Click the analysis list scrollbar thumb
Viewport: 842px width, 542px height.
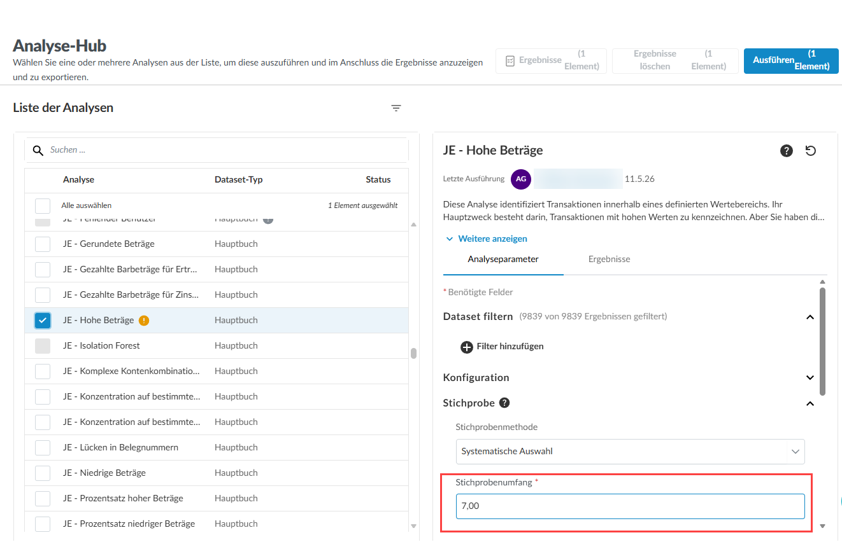pyautogui.click(x=413, y=353)
